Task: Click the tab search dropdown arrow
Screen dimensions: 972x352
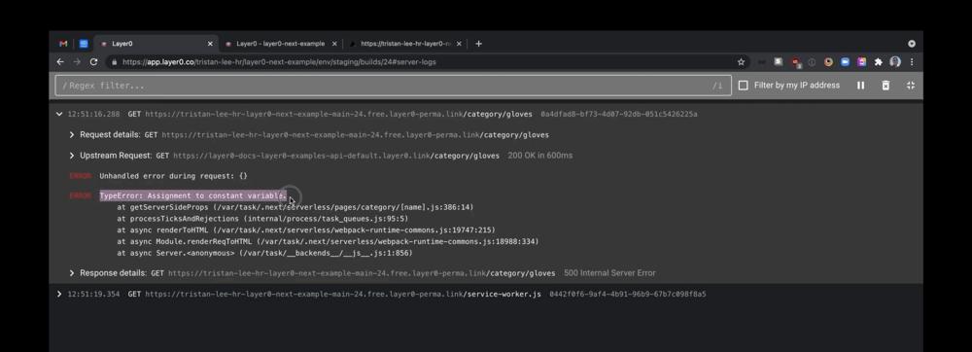Action: 912,44
